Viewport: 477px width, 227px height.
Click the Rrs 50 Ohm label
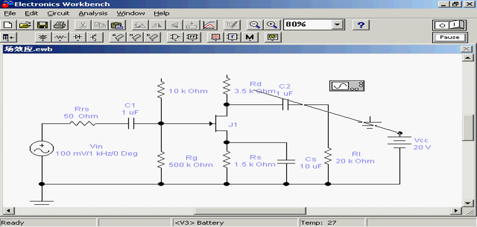pos(81,112)
